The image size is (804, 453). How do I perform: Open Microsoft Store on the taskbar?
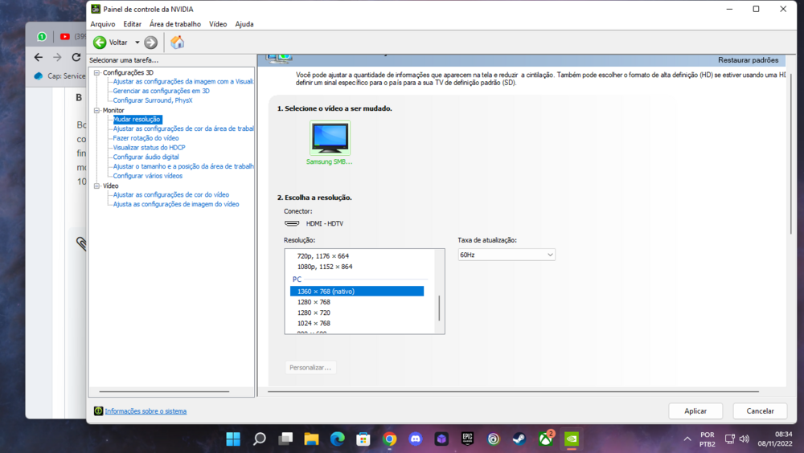click(363, 439)
